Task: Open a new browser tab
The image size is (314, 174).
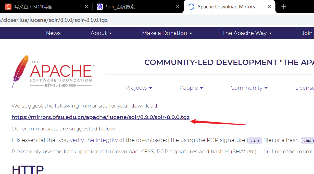Action: coord(284,7)
